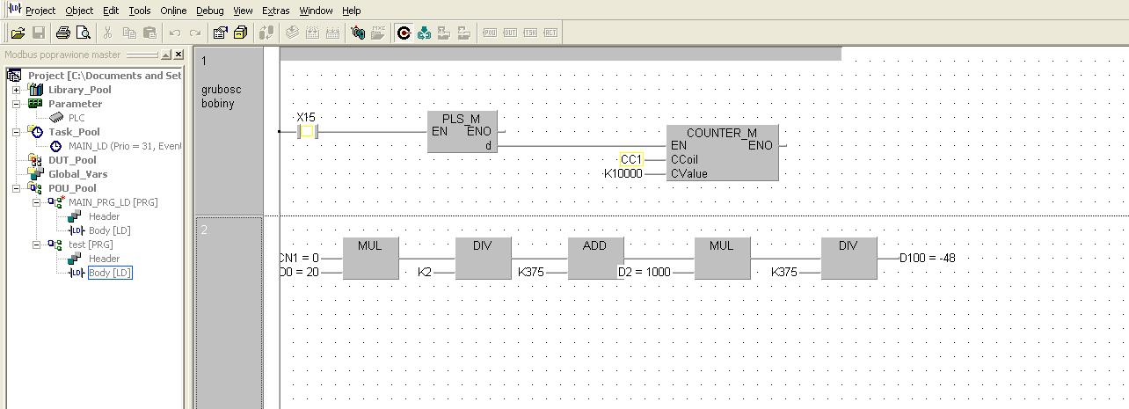Screen dimensions: 1129x409
Task: Click the D2 = 1000 input value
Action: point(645,272)
